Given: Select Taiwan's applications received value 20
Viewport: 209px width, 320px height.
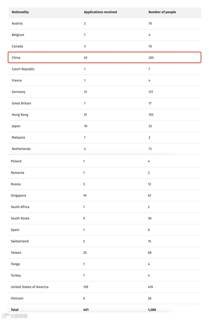Looking at the screenshot, I should click(x=85, y=253).
